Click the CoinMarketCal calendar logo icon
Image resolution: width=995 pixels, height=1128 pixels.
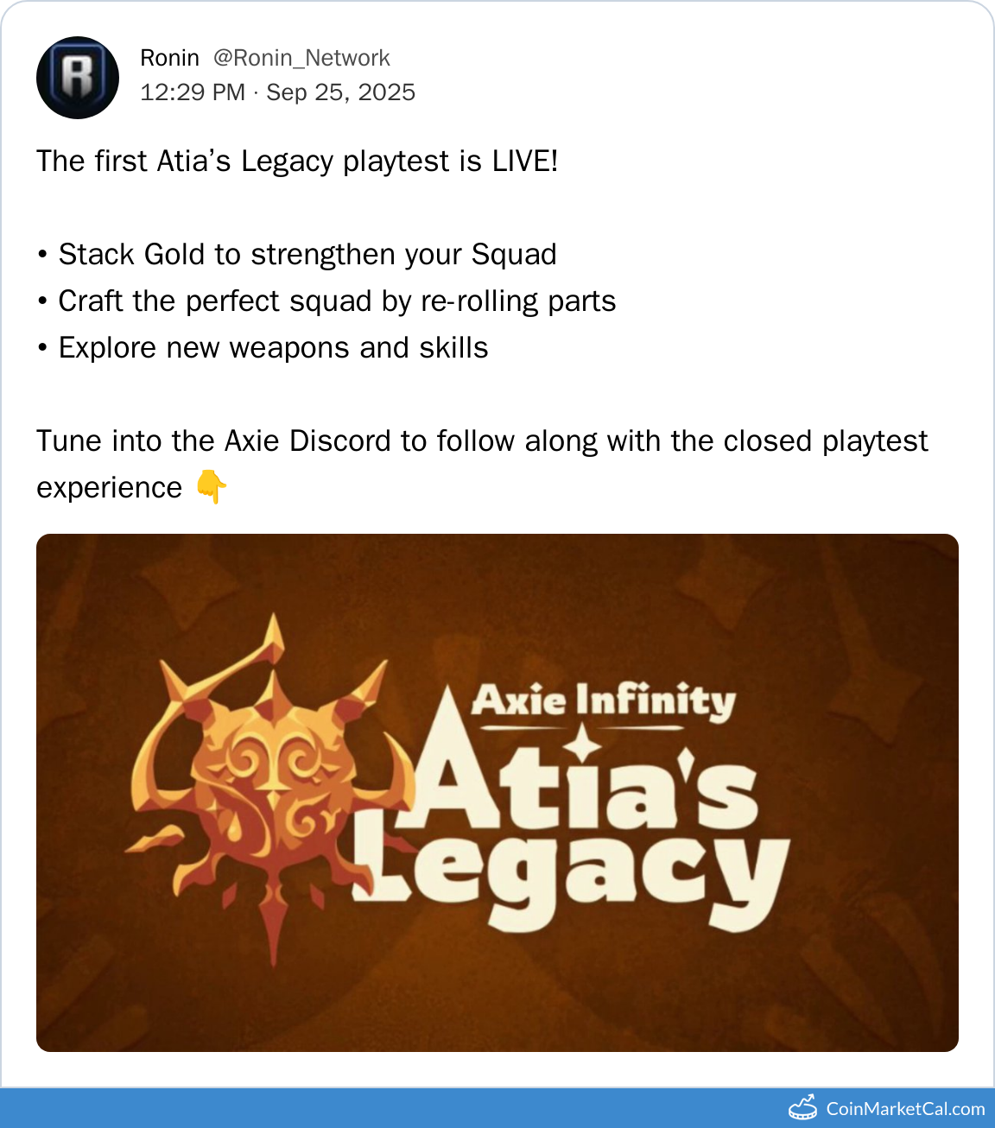(802, 1108)
